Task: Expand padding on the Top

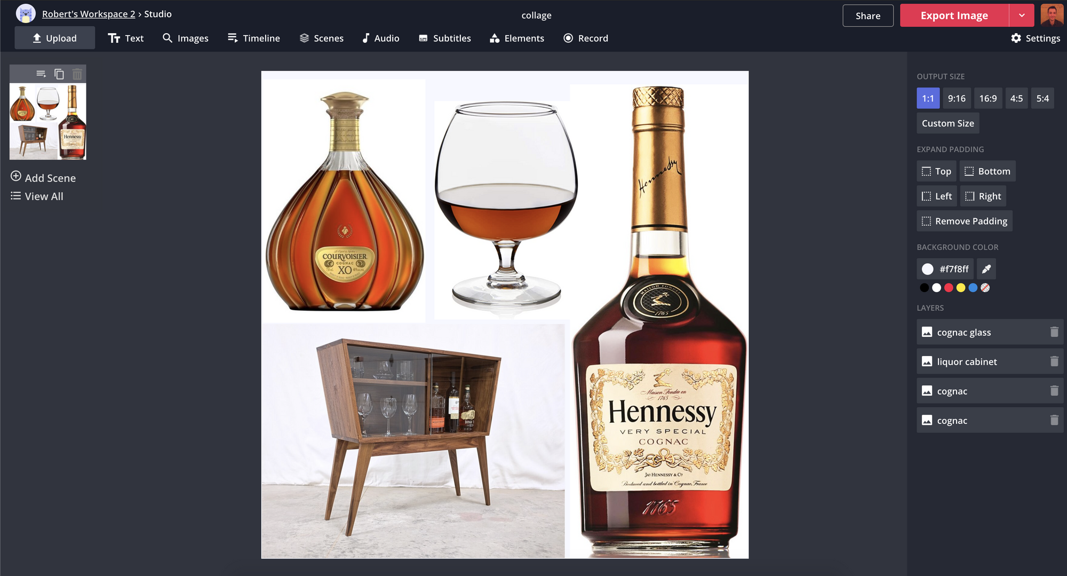Action: coord(936,171)
